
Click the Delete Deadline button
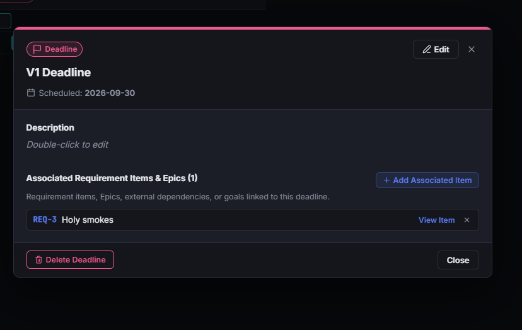pos(70,260)
